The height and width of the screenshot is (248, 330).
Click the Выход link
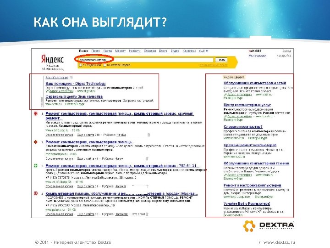point(286,51)
